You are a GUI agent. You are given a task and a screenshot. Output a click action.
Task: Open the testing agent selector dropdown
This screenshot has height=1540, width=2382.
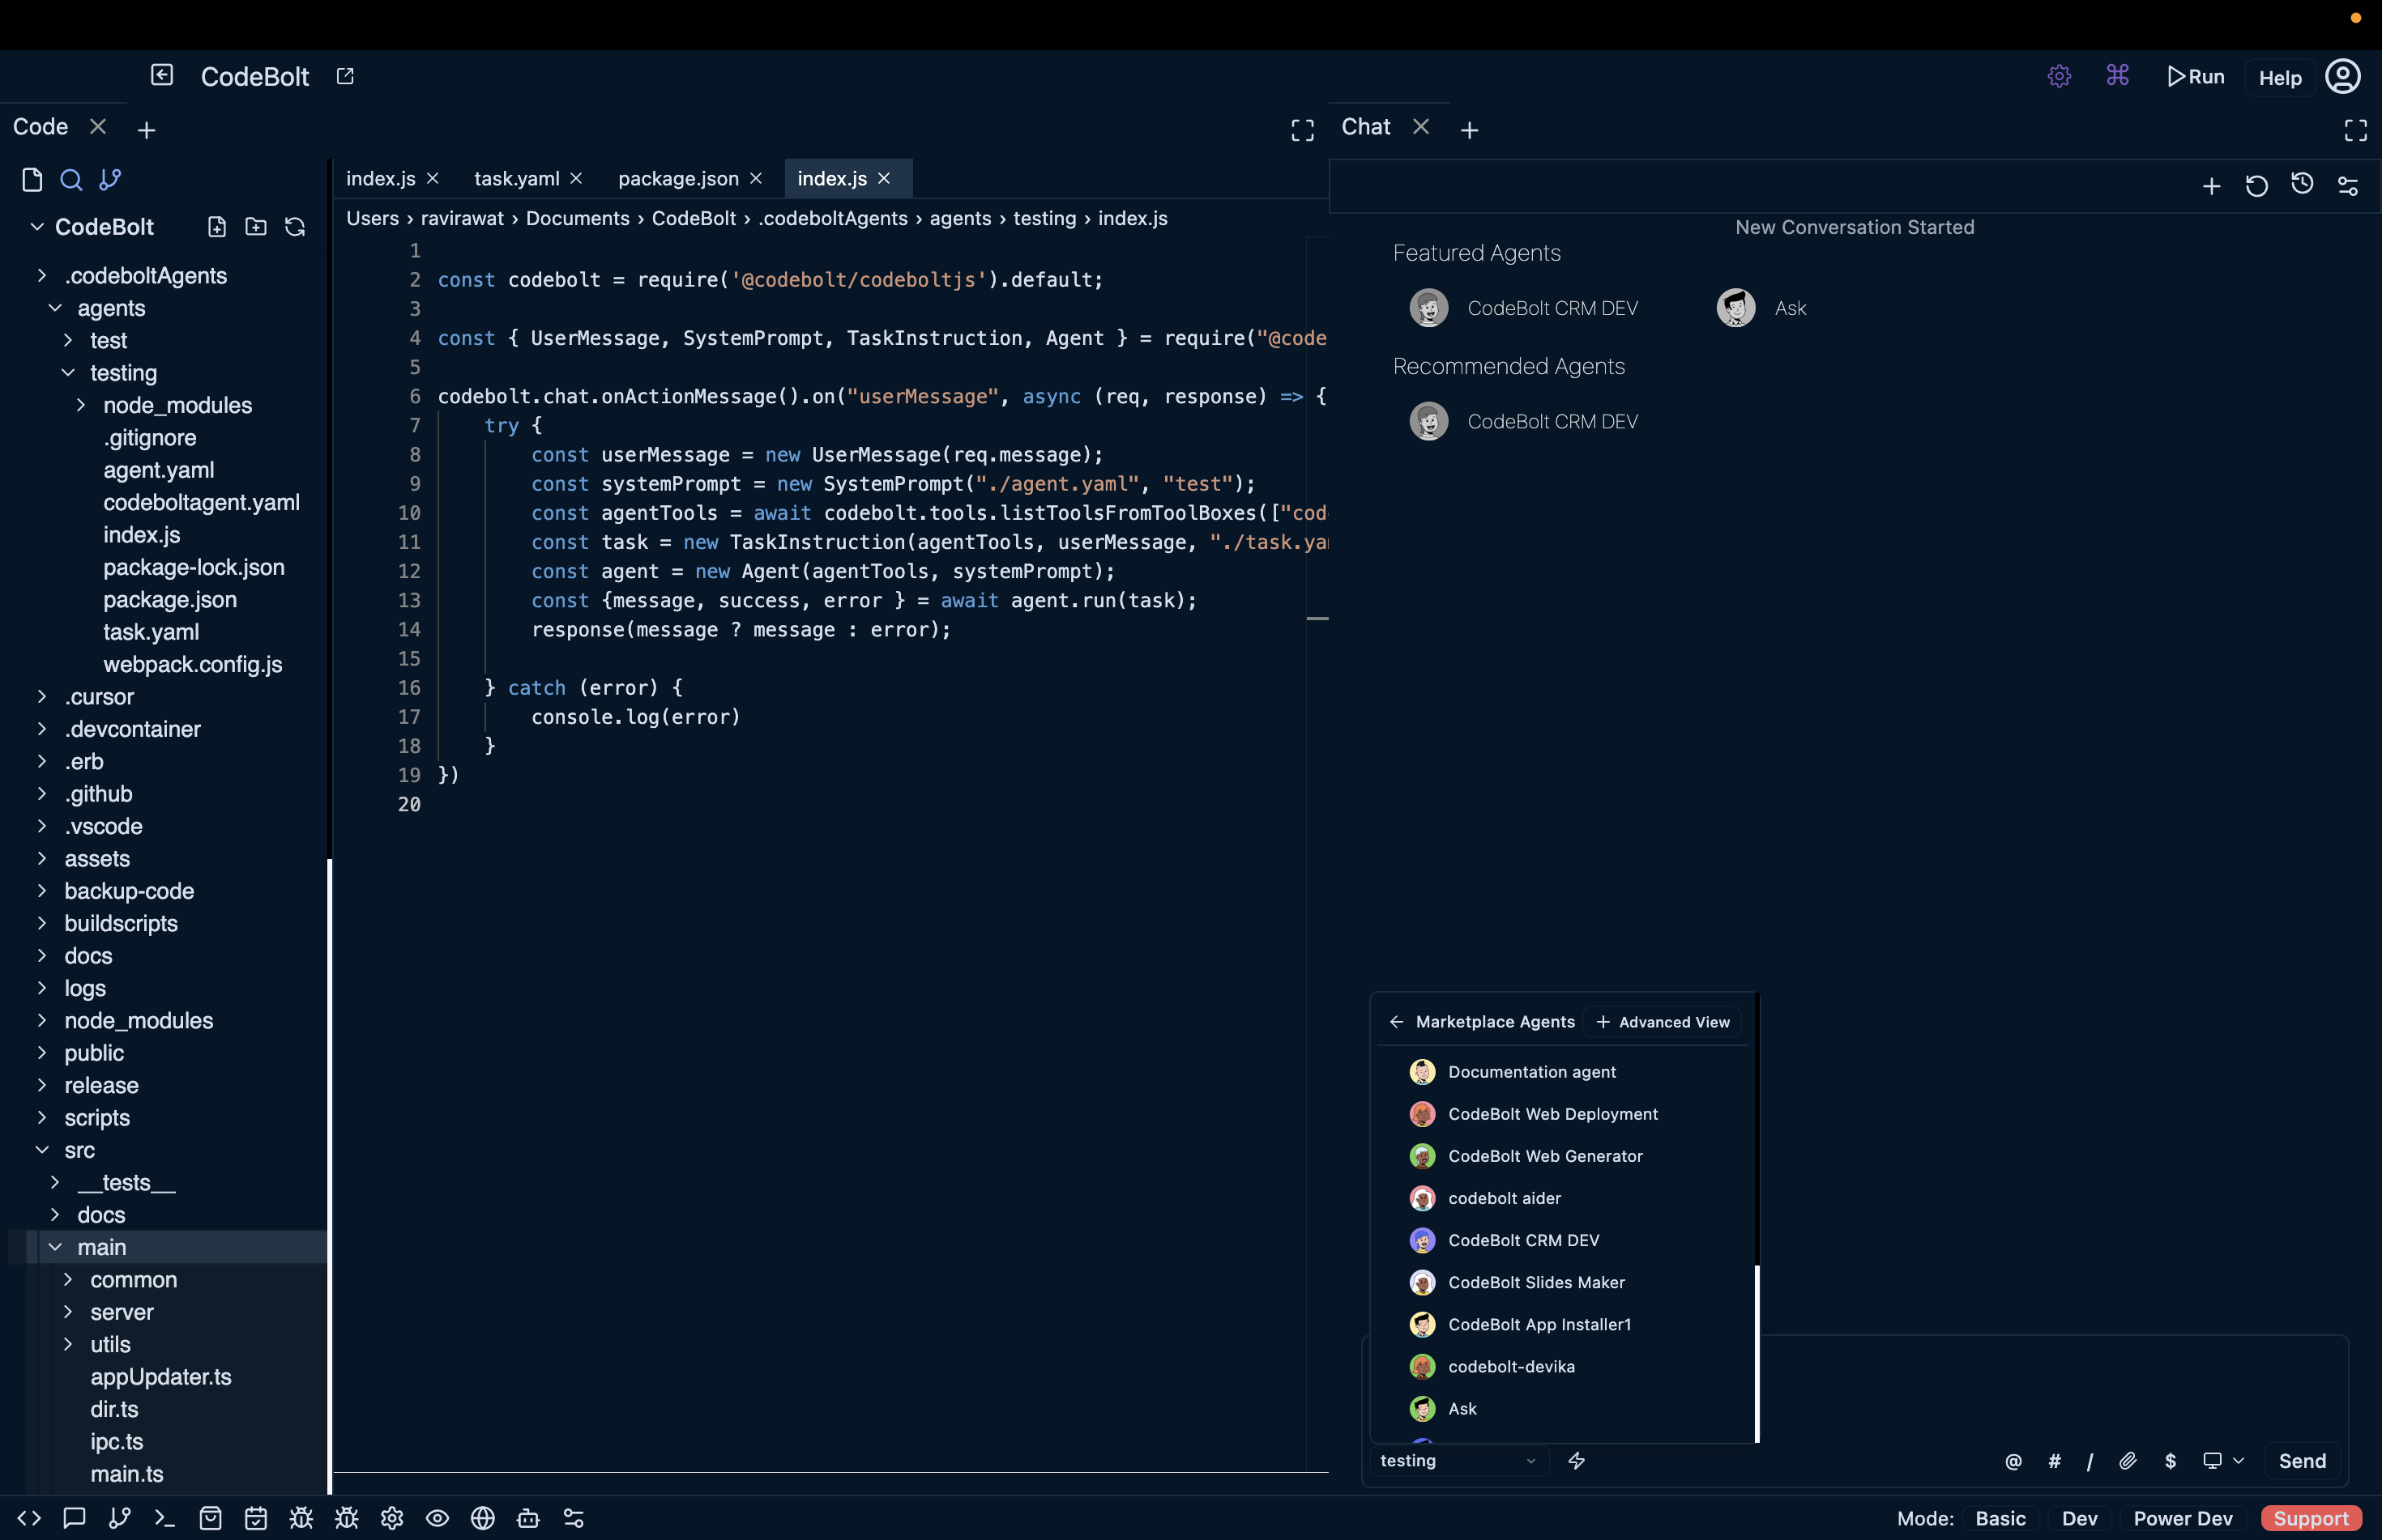pos(1458,1461)
